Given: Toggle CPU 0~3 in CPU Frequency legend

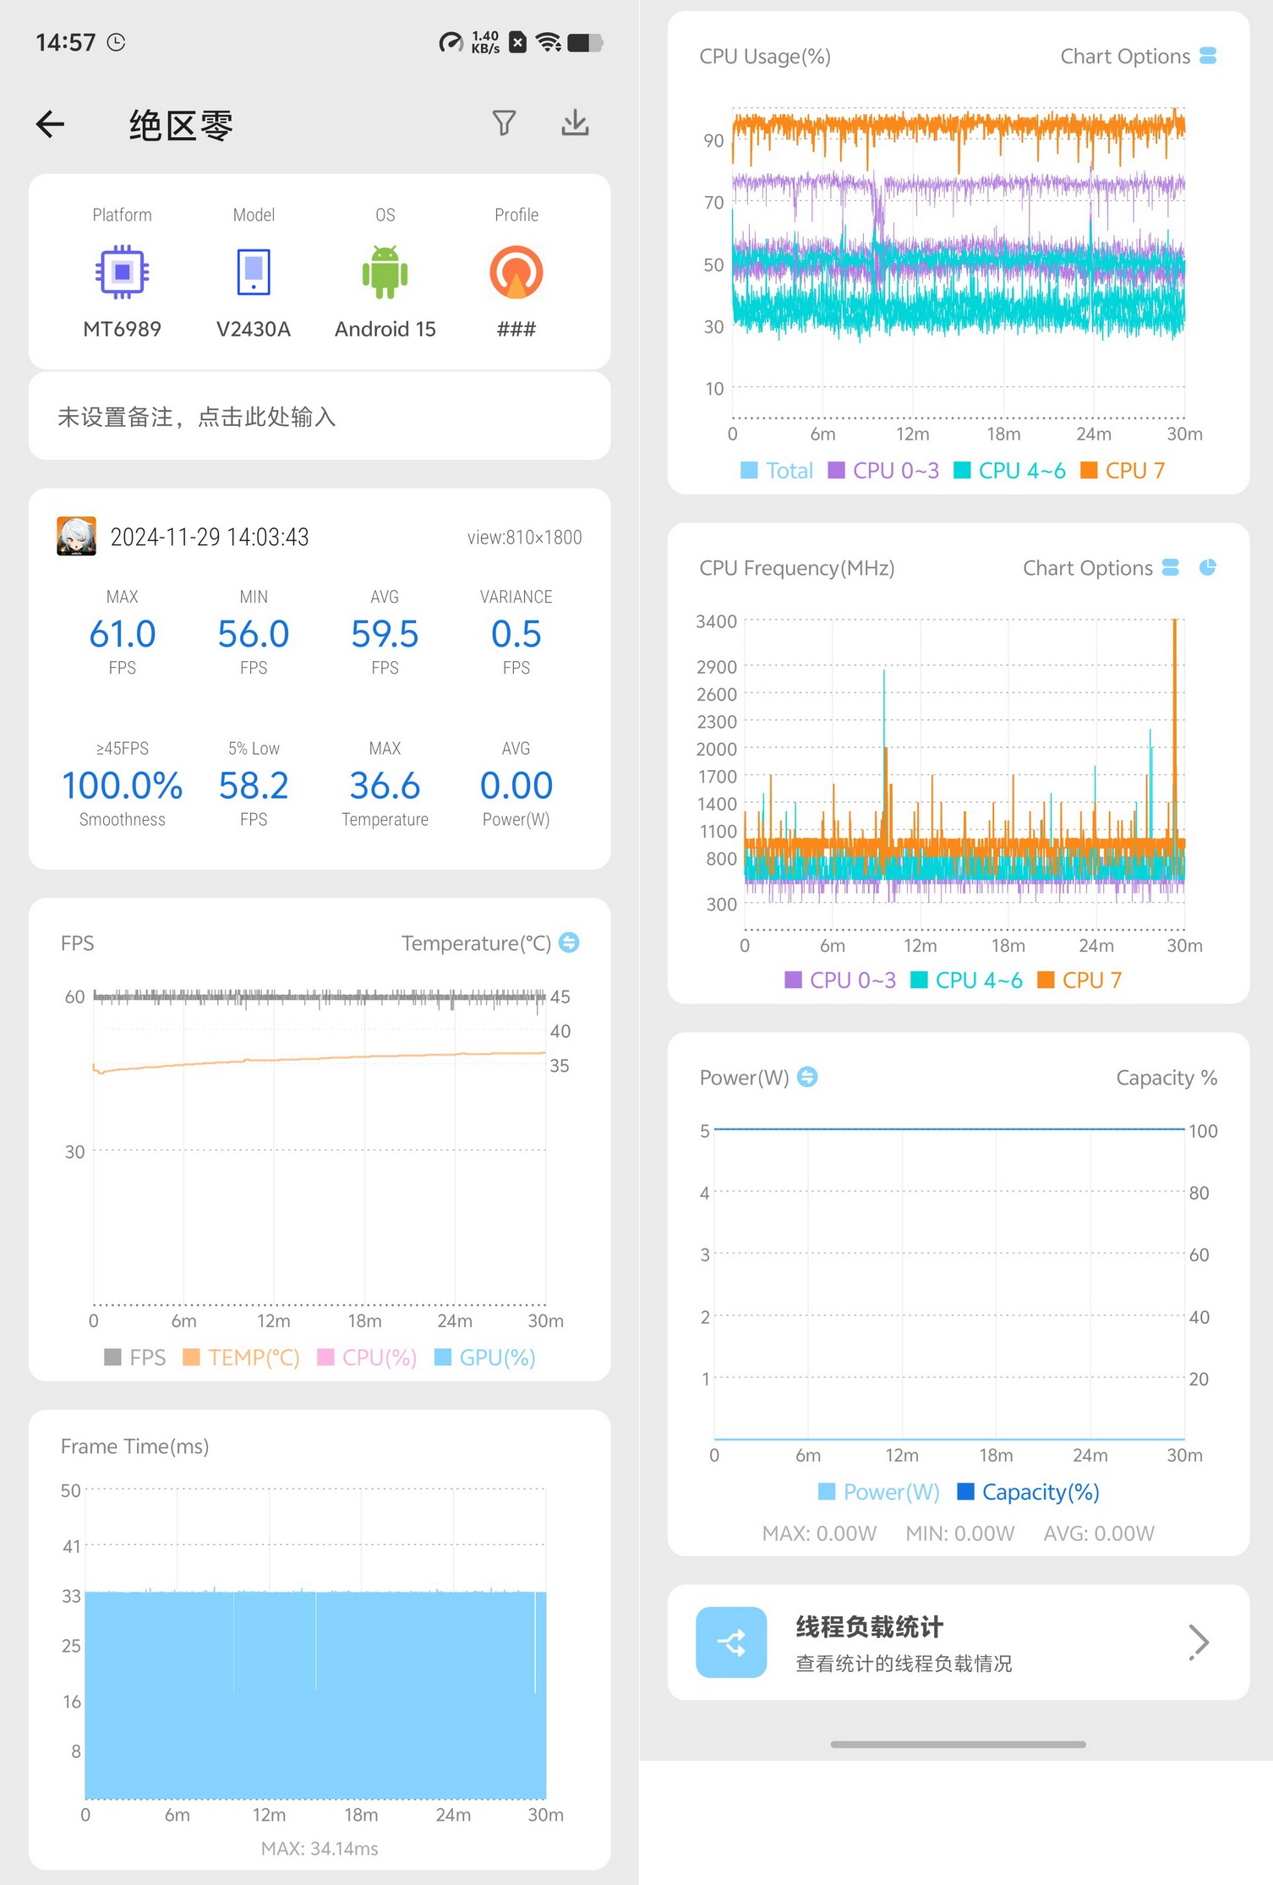Looking at the screenshot, I should click(x=840, y=981).
